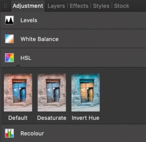Select the Styles tab
Screen dimensions: 146x142
[101, 6]
